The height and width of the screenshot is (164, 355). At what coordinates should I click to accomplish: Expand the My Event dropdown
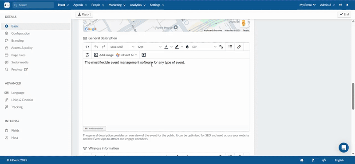[308, 5]
